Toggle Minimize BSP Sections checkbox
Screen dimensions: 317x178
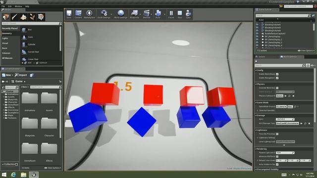click(277, 156)
